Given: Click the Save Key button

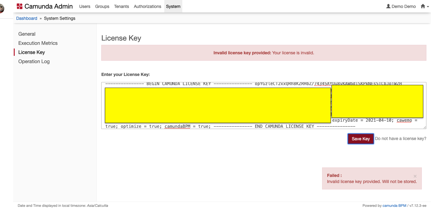Looking at the screenshot, I should pyautogui.click(x=361, y=139).
